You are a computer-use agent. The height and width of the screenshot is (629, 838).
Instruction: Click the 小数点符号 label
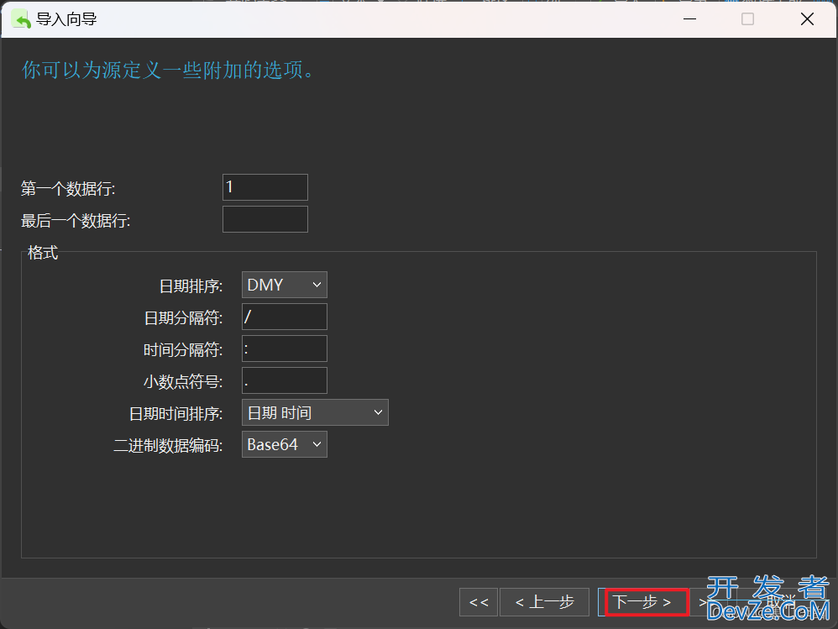pyautogui.click(x=183, y=382)
